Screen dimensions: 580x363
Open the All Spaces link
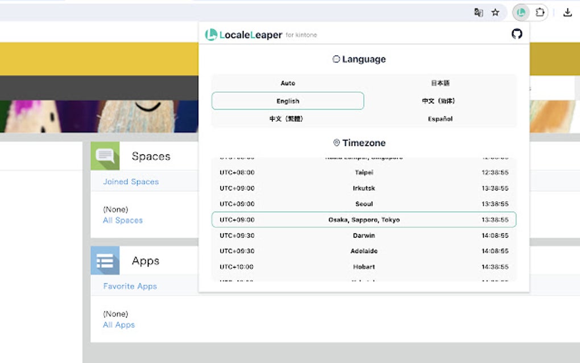tap(123, 221)
